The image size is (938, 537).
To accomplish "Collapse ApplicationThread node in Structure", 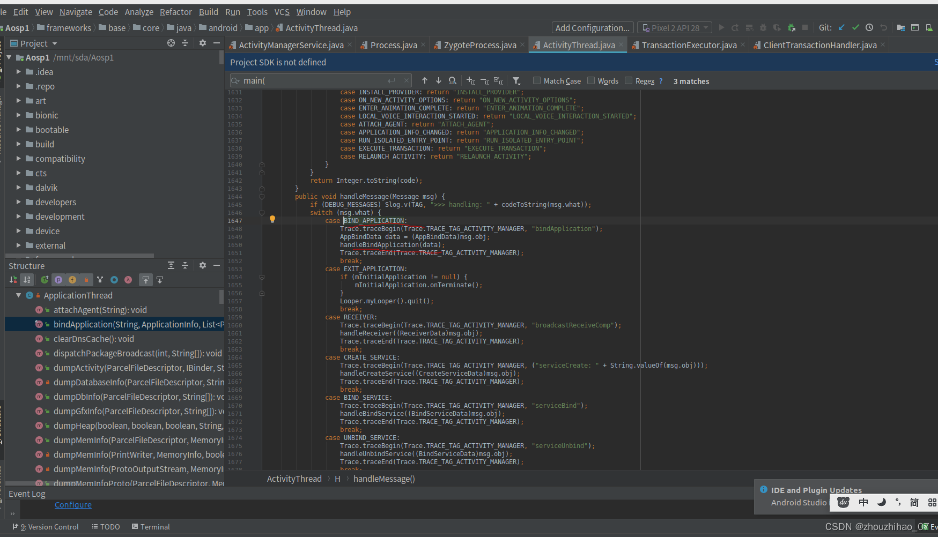I will pyautogui.click(x=19, y=295).
